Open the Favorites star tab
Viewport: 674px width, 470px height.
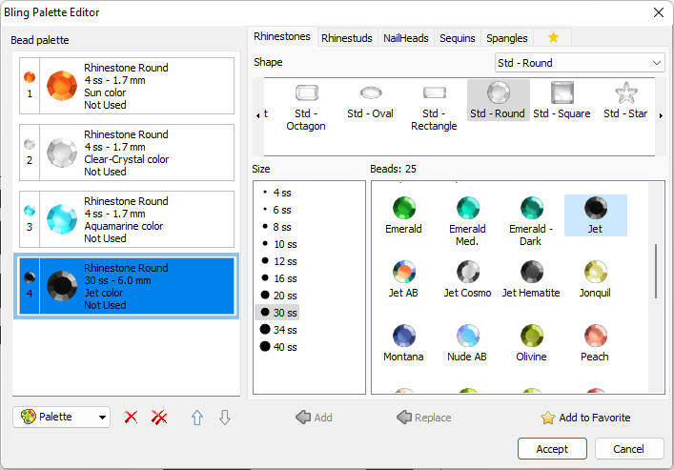[x=553, y=38]
